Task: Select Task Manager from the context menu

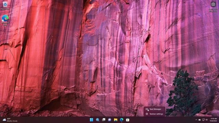Action: 154,109
